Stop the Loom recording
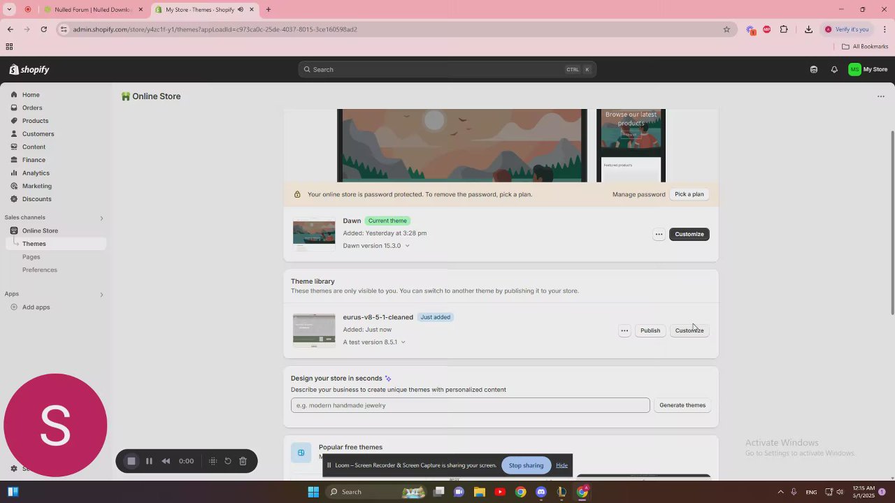895x503 pixels. coord(131,461)
